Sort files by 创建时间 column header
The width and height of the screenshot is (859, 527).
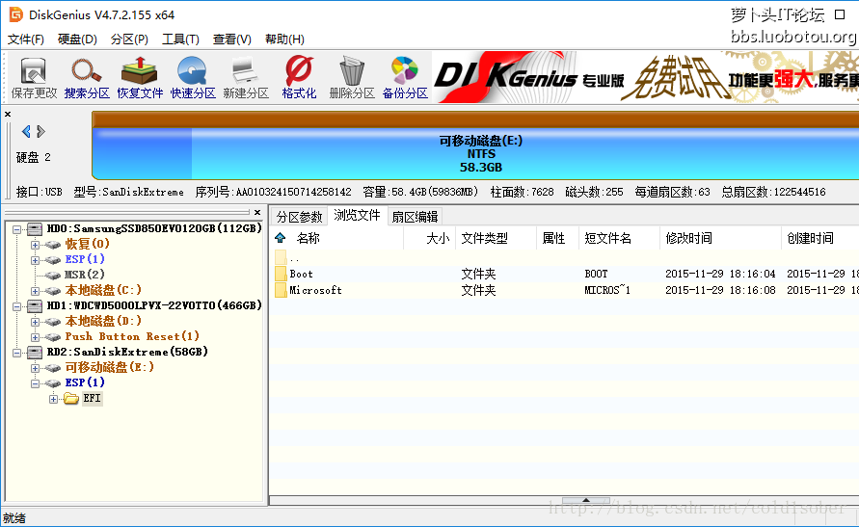click(x=820, y=238)
